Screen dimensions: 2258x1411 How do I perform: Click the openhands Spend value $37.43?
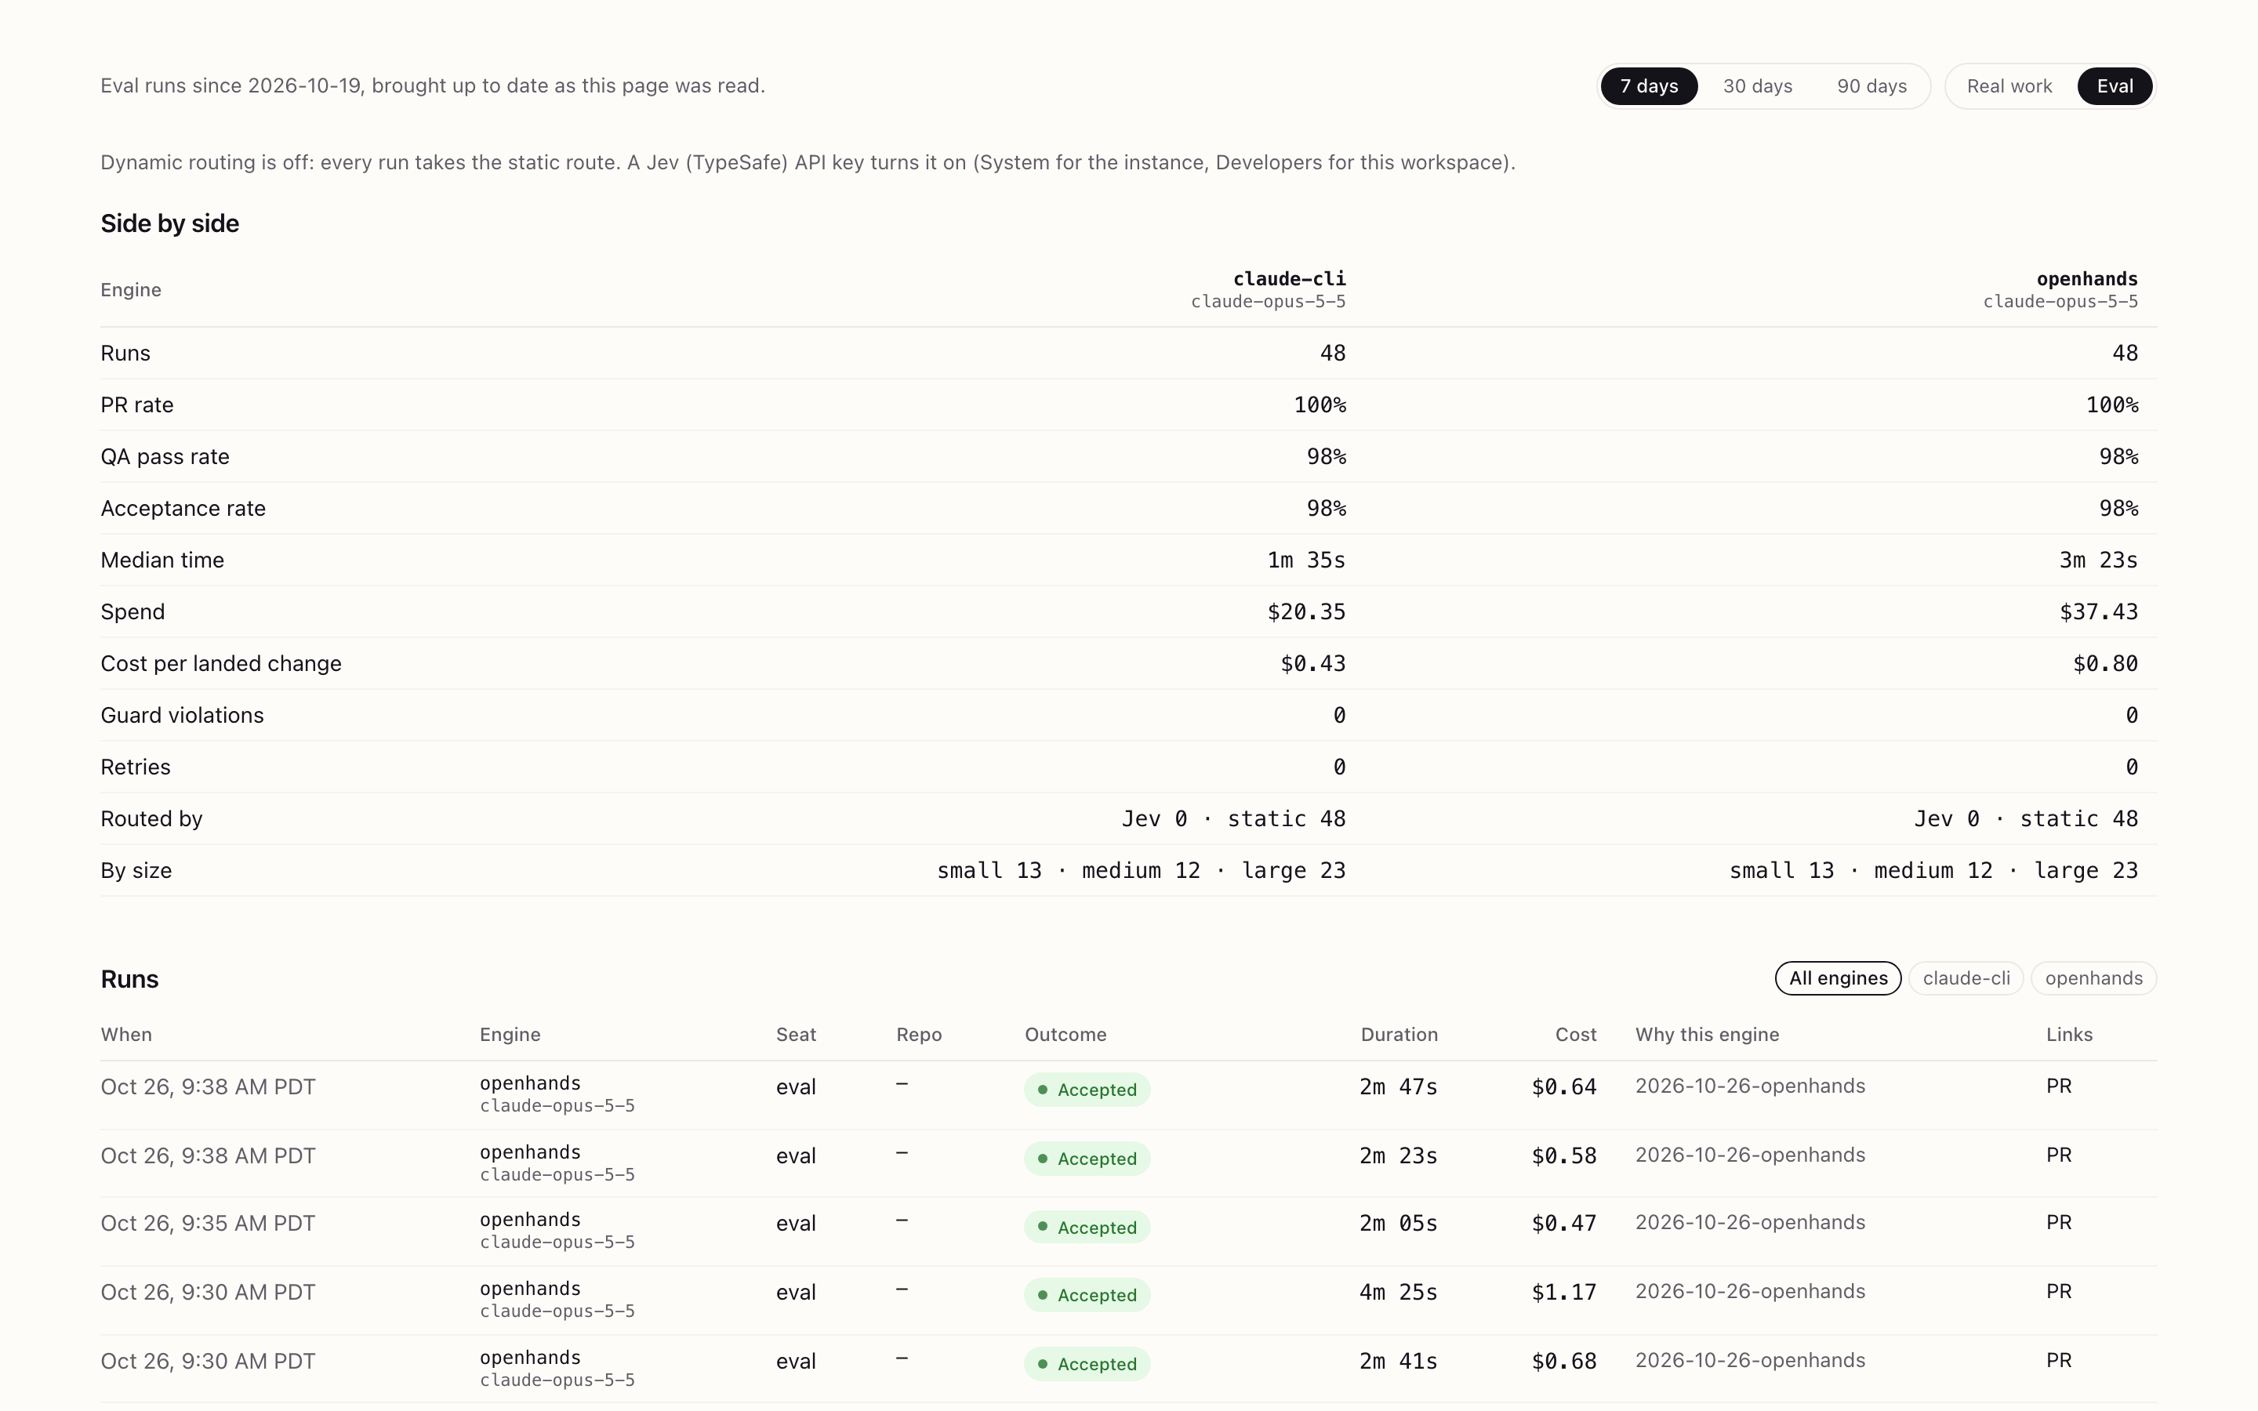(x=2098, y=612)
